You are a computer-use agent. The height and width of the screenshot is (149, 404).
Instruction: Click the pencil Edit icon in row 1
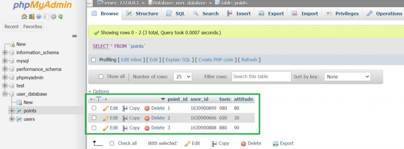click(x=106, y=108)
